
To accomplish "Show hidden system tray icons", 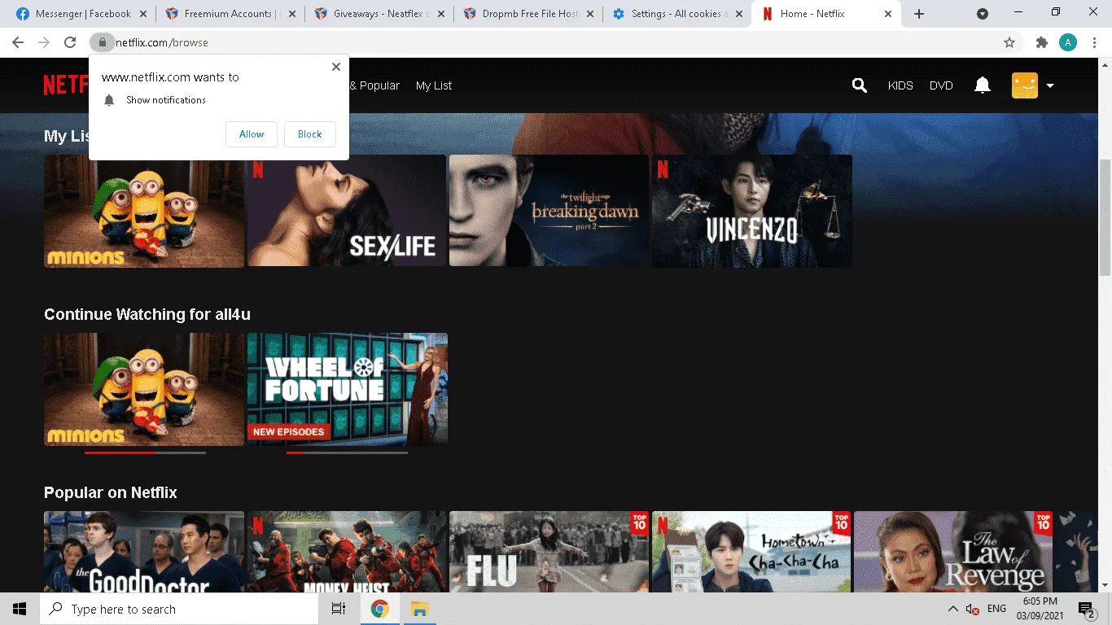I will pos(952,609).
